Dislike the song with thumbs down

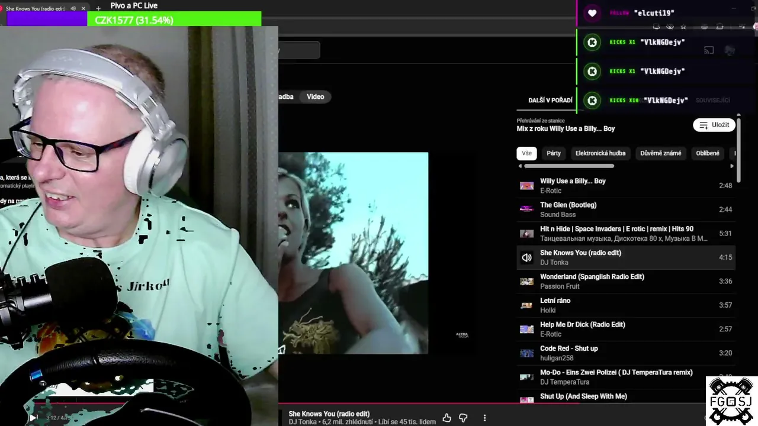[x=463, y=418]
